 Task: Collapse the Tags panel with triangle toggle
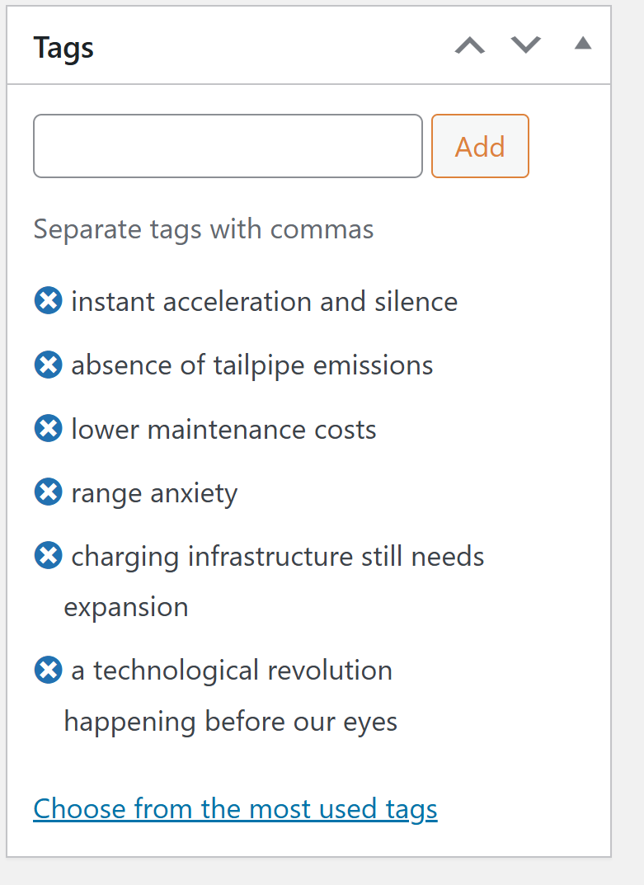coord(583,44)
